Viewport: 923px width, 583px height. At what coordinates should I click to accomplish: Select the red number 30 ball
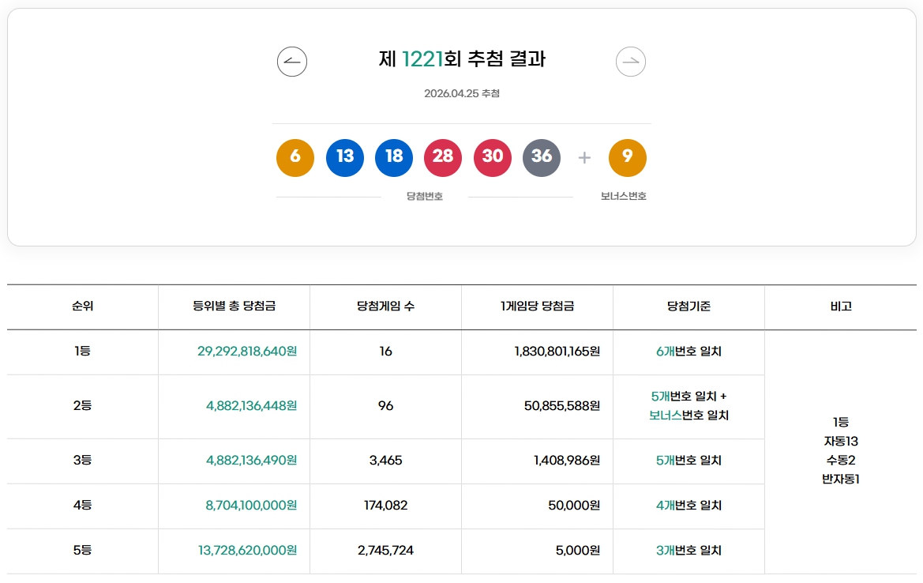[492, 157]
